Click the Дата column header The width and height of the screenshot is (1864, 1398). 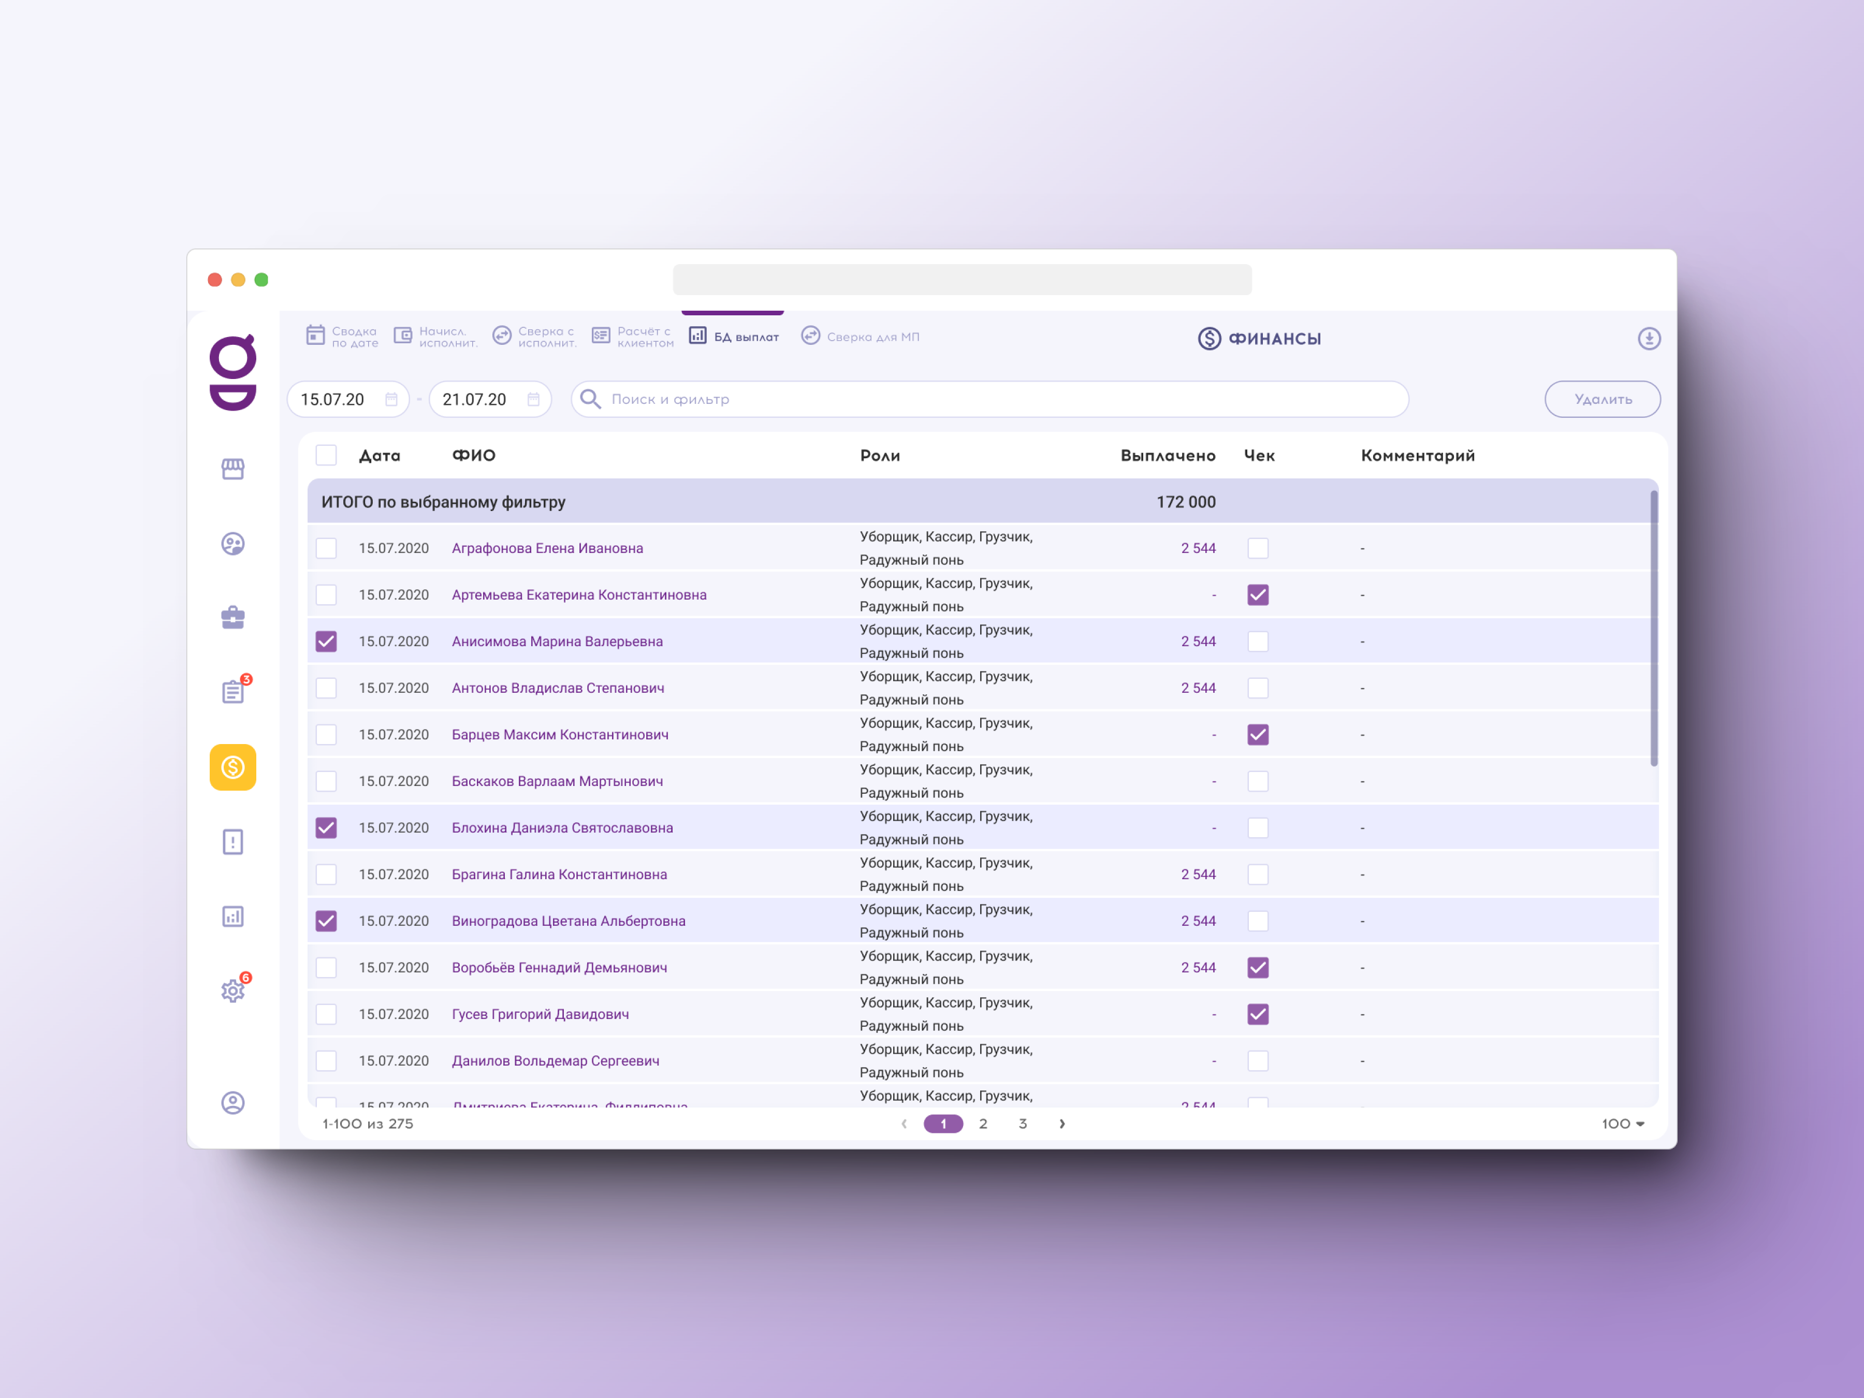coord(379,455)
